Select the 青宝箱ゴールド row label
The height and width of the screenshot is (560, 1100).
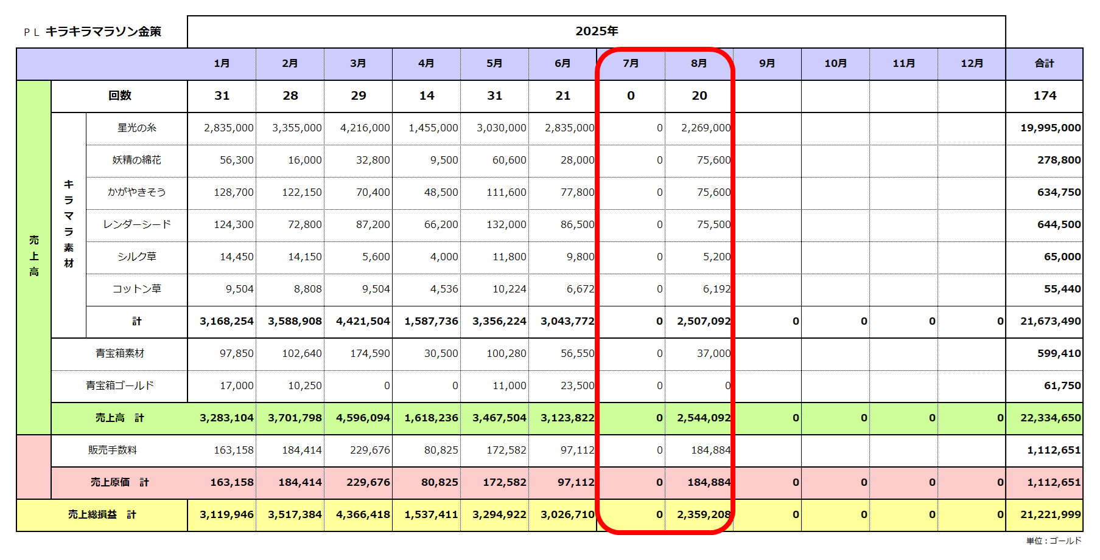point(119,386)
